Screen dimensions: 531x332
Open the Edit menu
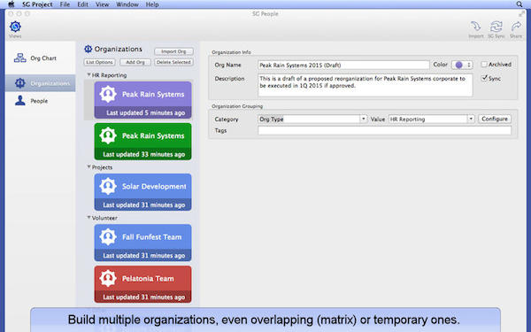point(82,4)
